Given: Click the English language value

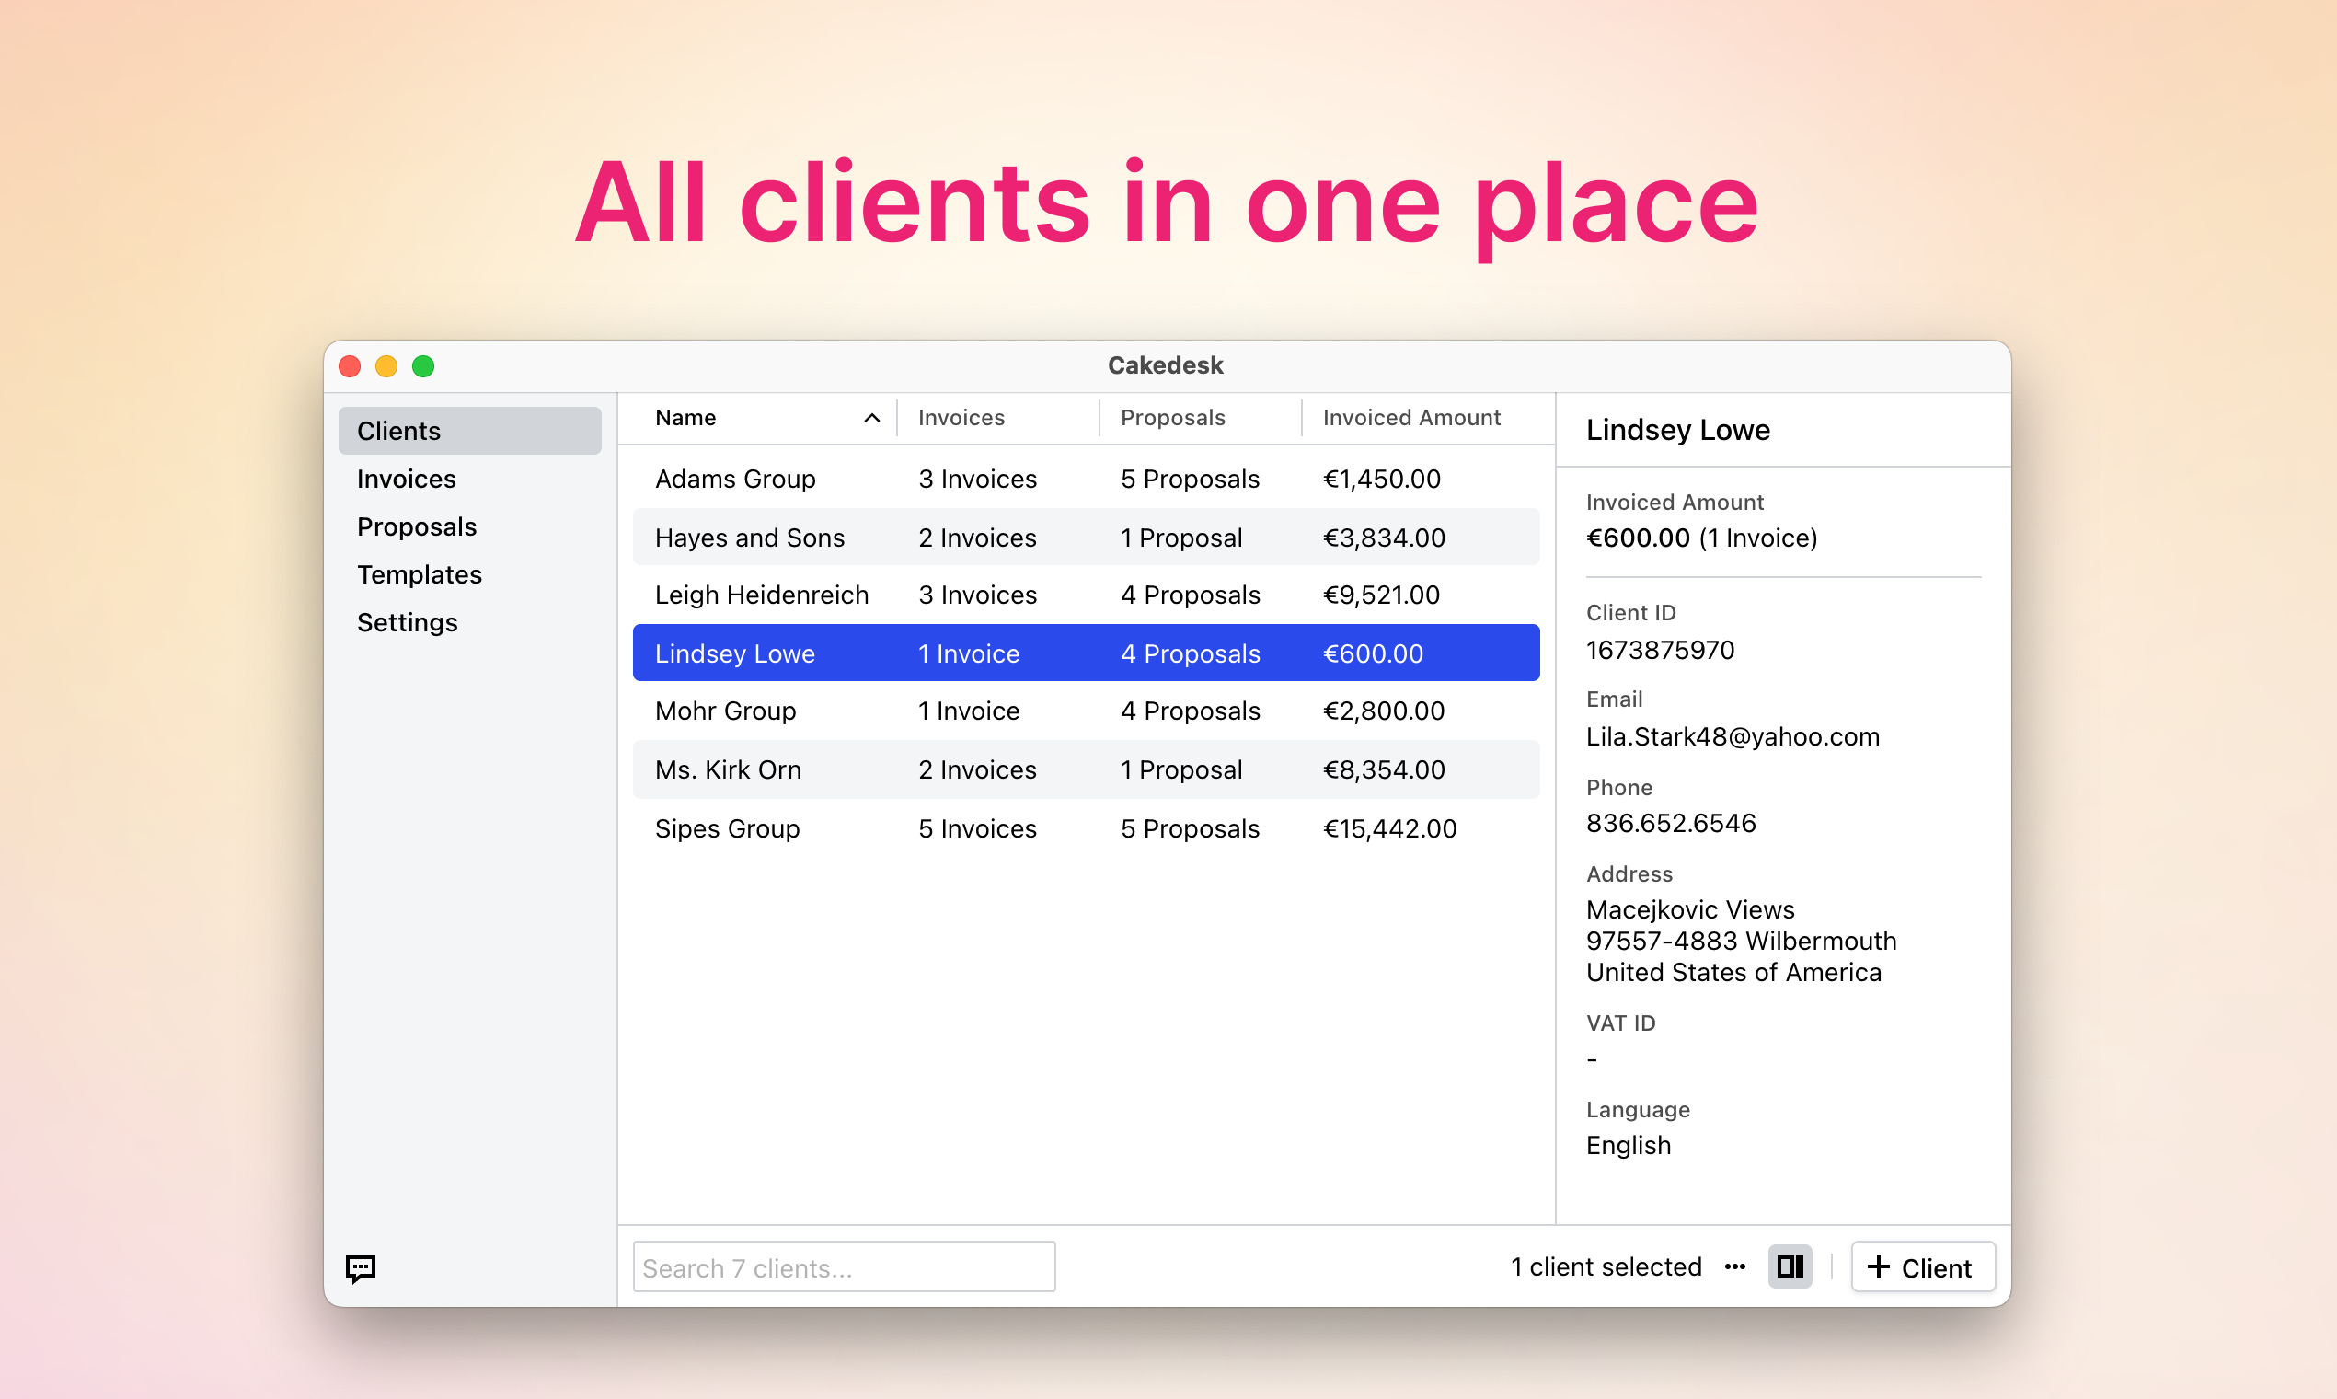Looking at the screenshot, I should pyautogui.click(x=1629, y=1145).
